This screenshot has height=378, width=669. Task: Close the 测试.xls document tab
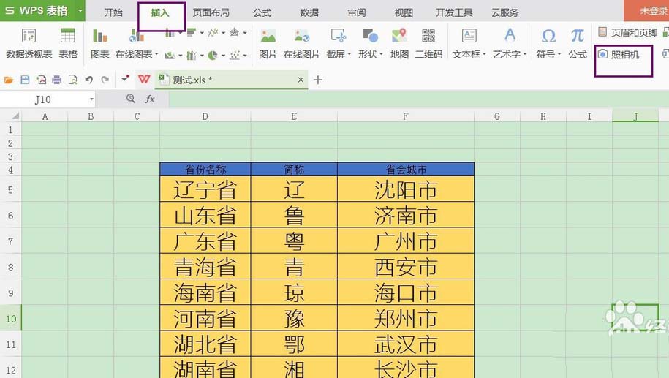pos(301,80)
